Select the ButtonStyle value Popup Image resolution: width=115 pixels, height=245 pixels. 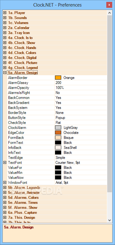[x=60, y=118]
